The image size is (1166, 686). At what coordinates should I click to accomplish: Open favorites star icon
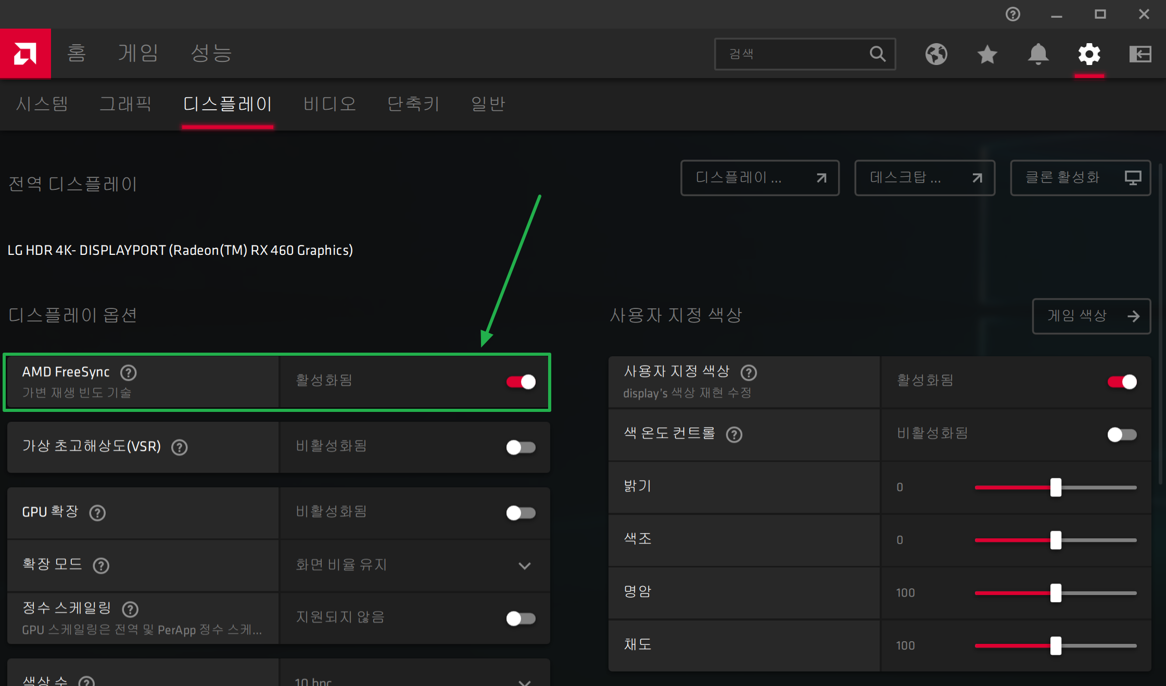click(x=987, y=54)
